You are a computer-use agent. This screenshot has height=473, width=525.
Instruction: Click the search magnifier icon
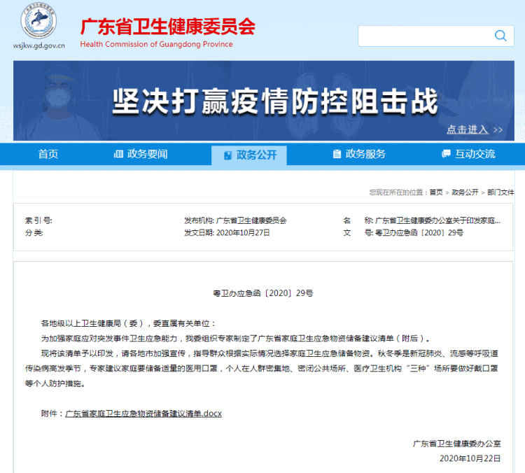click(x=500, y=36)
